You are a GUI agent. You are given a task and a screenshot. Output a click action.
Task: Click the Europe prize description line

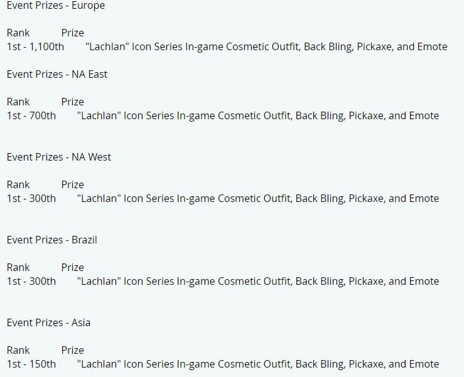[266, 46]
